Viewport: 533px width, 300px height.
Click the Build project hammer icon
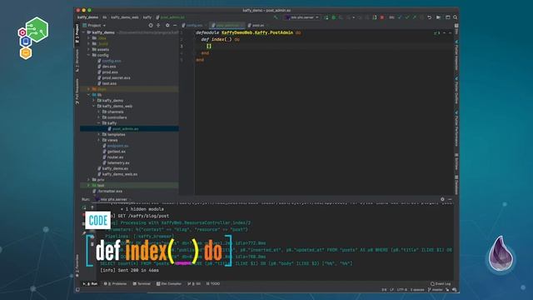coord(276,17)
